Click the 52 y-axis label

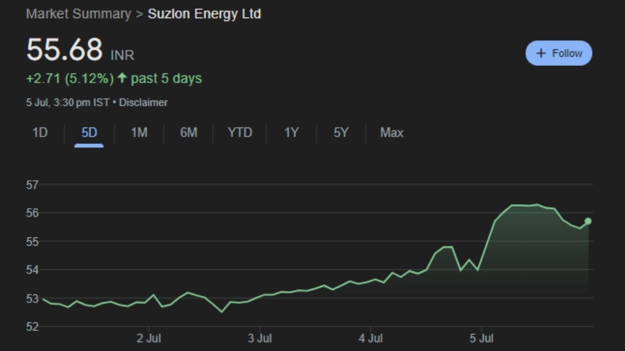point(32,327)
